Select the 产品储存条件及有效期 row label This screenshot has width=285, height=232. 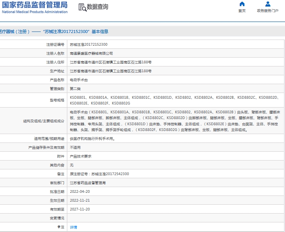click(47, 147)
